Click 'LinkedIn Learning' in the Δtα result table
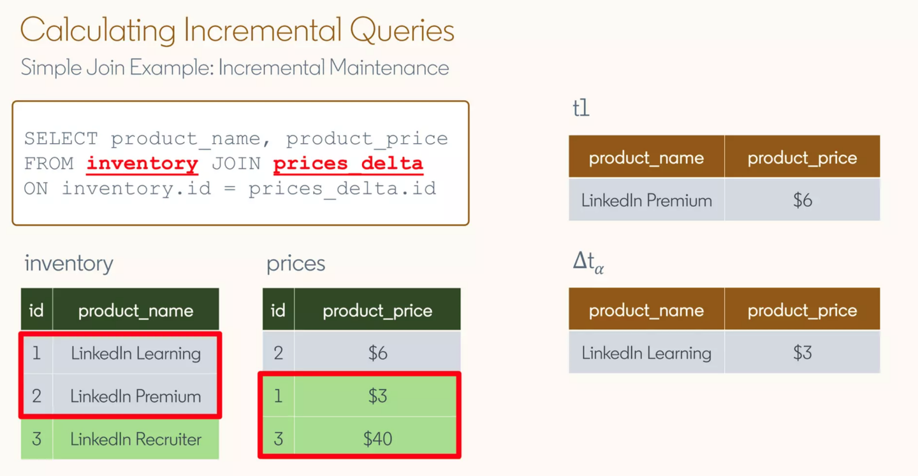Image resolution: width=918 pixels, height=476 pixels. pyautogui.click(x=646, y=353)
